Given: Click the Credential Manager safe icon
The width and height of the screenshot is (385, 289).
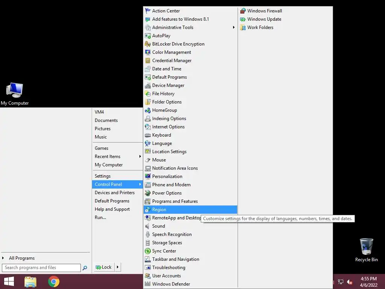Looking at the screenshot, I should click(x=147, y=61).
